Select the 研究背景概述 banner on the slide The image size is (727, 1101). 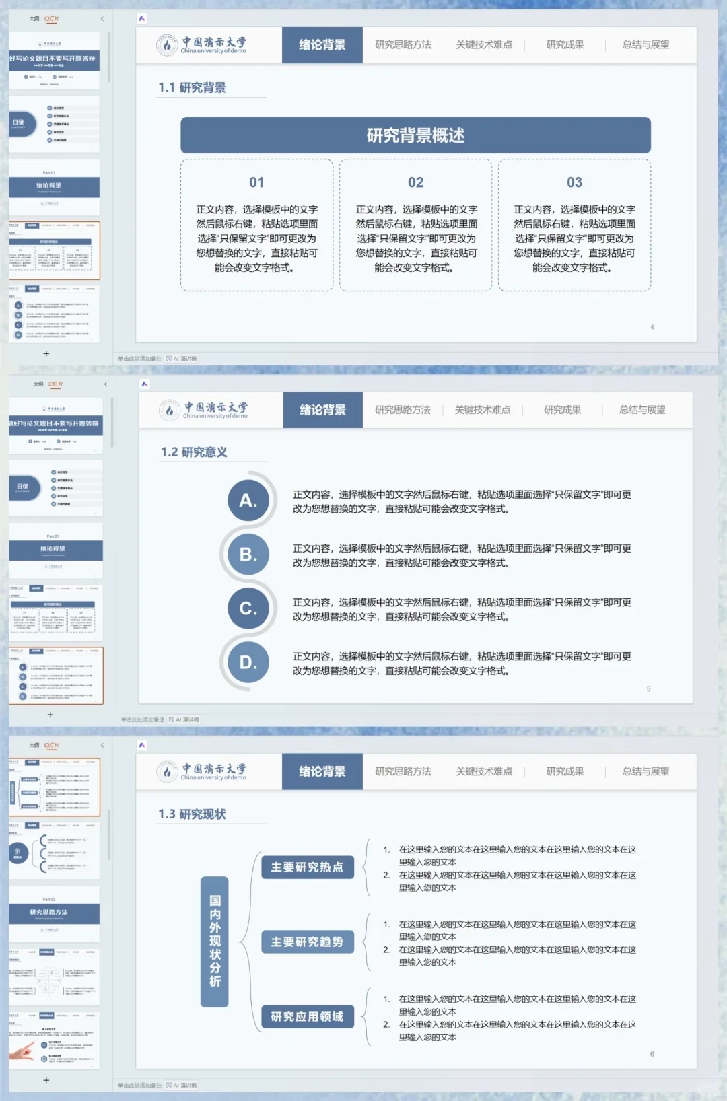pos(415,135)
